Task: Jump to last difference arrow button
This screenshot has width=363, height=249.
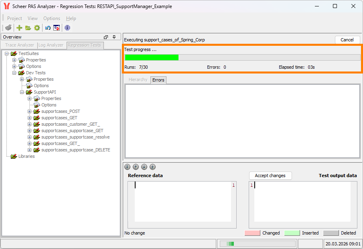Action: click(152, 167)
